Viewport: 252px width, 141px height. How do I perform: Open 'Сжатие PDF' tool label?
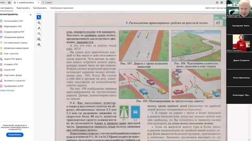coord(9,70)
